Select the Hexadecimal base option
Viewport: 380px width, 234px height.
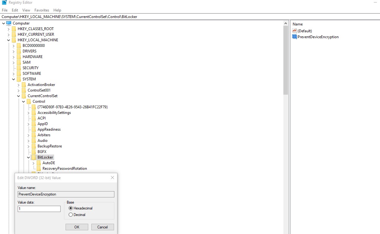[x=71, y=208]
